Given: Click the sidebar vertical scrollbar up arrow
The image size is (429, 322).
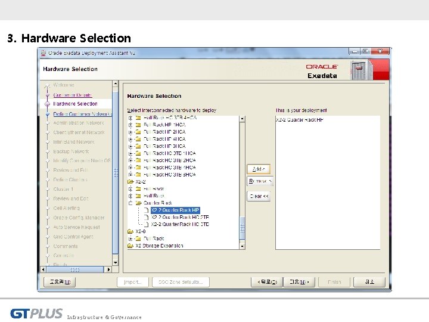Looking at the screenshot, I should [116, 84].
